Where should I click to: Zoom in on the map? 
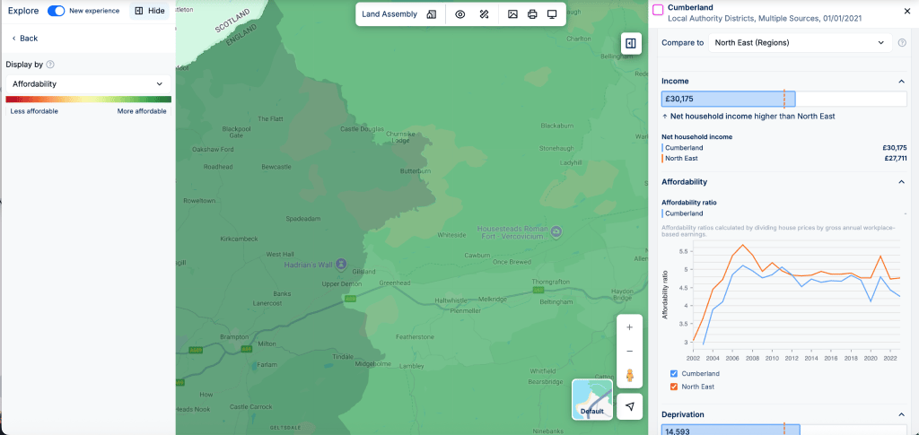[x=629, y=327]
